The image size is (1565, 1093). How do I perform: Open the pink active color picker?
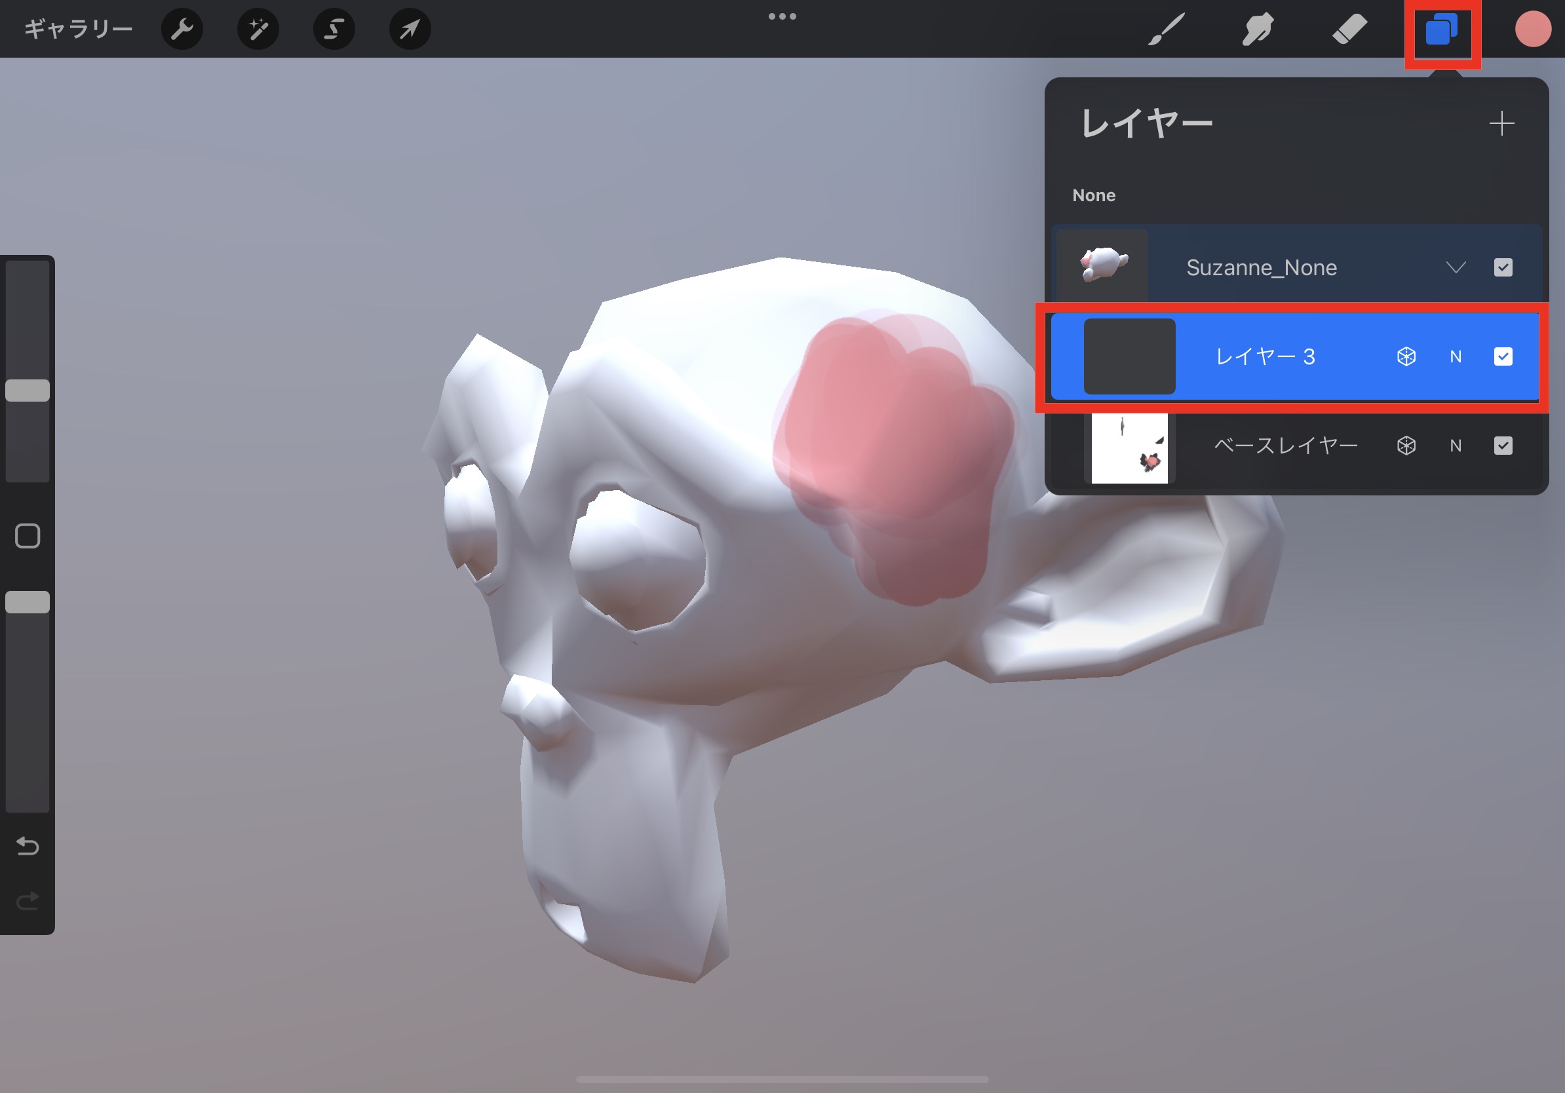(1533, 29)
